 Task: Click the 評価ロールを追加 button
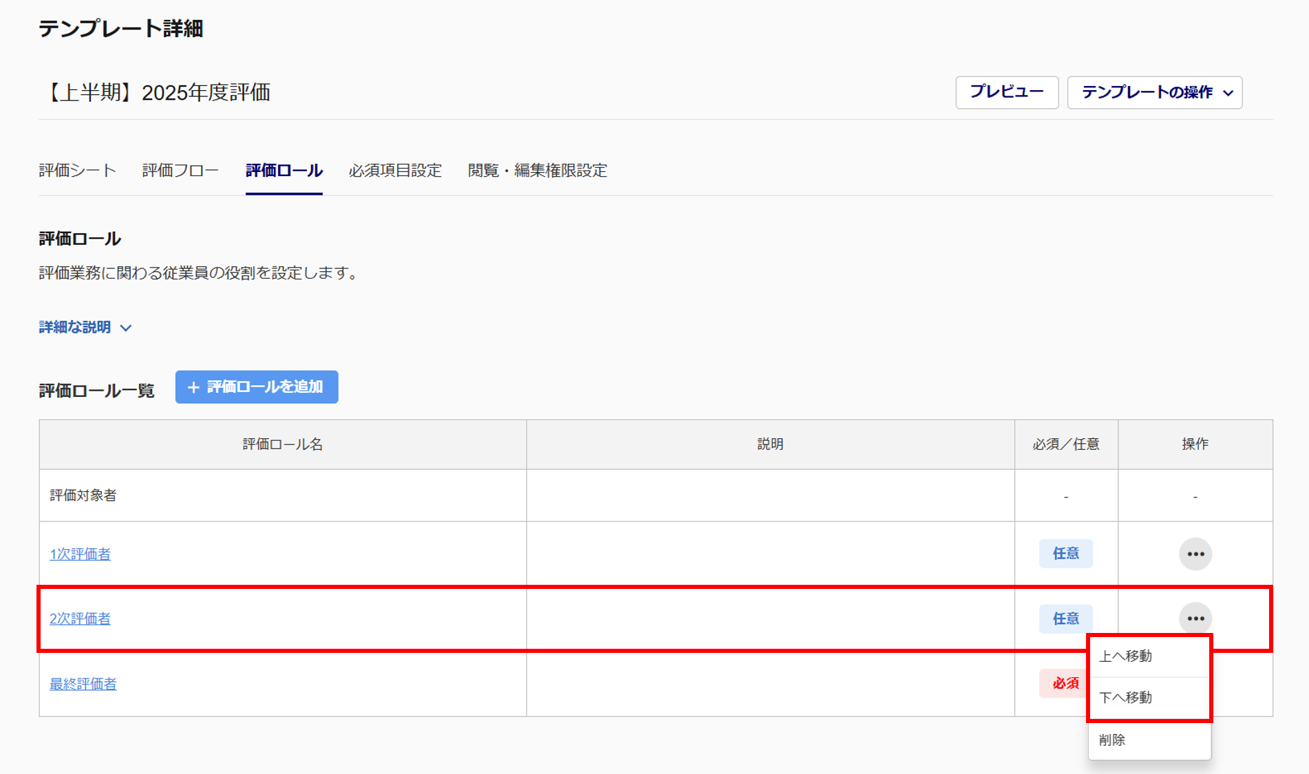pyautogui.click(x=257, y=387)
